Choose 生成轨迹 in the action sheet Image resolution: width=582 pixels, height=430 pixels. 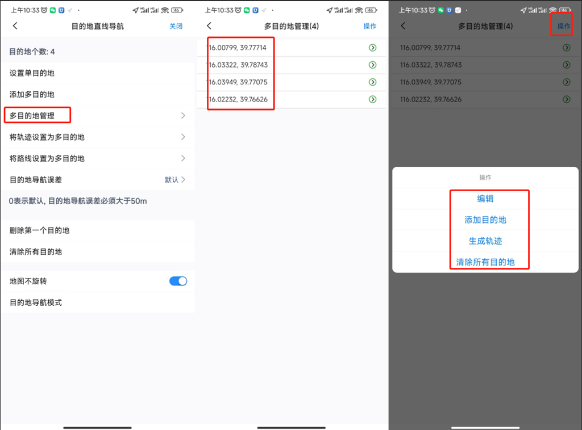[485, 241]
